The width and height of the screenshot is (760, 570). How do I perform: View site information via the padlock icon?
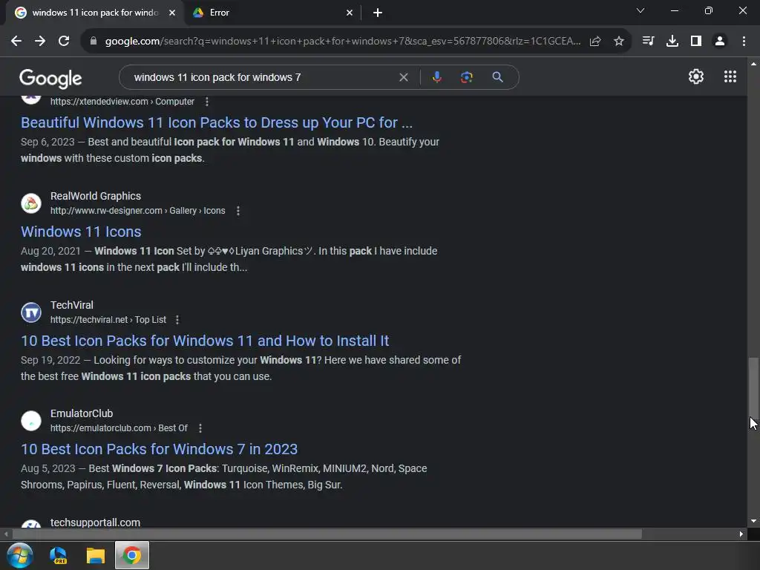pos(94,42)
